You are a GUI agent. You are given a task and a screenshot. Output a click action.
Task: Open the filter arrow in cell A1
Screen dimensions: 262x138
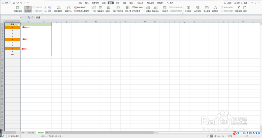[19, 25]
